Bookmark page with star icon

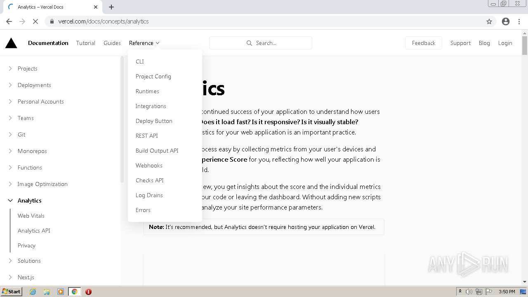[x=489, y=21]
